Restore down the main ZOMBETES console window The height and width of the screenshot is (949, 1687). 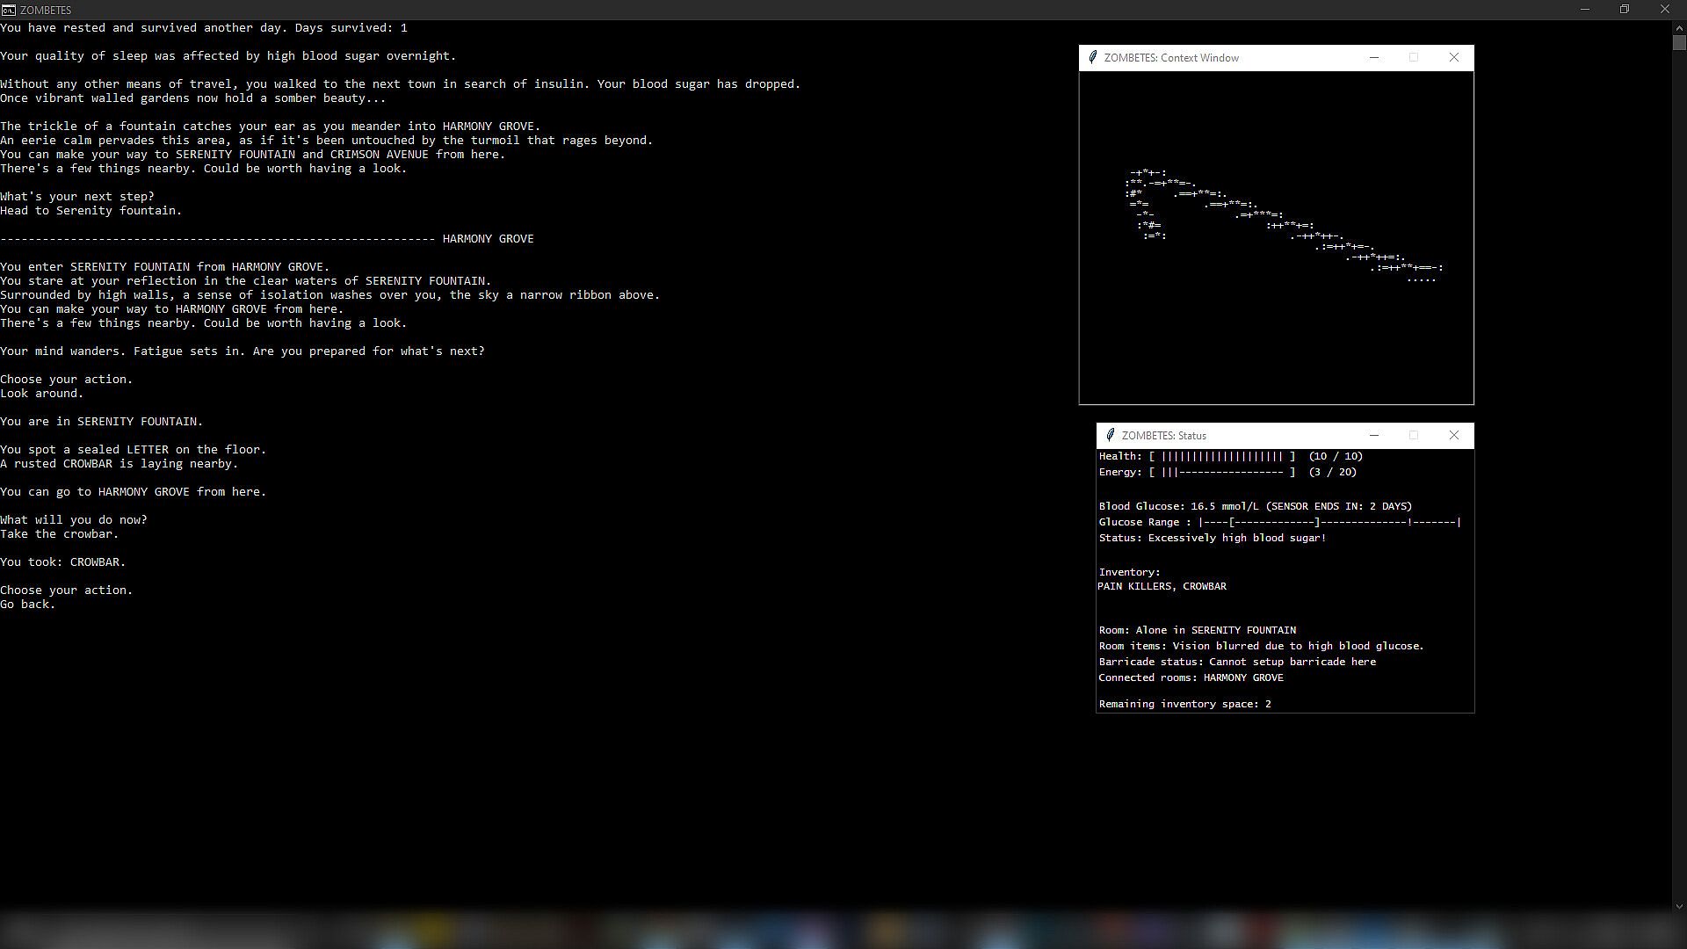click(1625, 10)
